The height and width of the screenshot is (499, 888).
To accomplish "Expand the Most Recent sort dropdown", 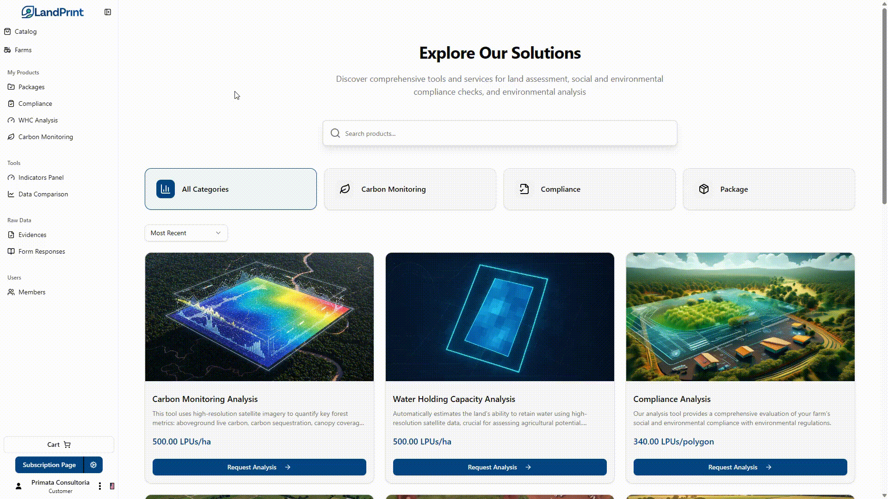I will [x=186, y=233].
